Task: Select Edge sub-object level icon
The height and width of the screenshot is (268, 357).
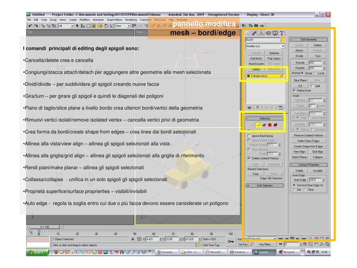Action: click(x=258, y=125)
